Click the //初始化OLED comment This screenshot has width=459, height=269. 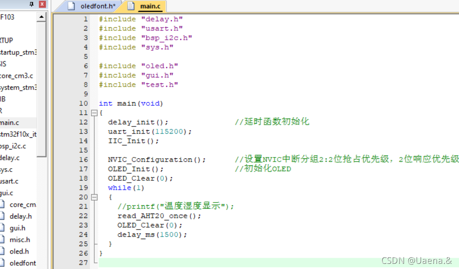(x=263, y=169)
